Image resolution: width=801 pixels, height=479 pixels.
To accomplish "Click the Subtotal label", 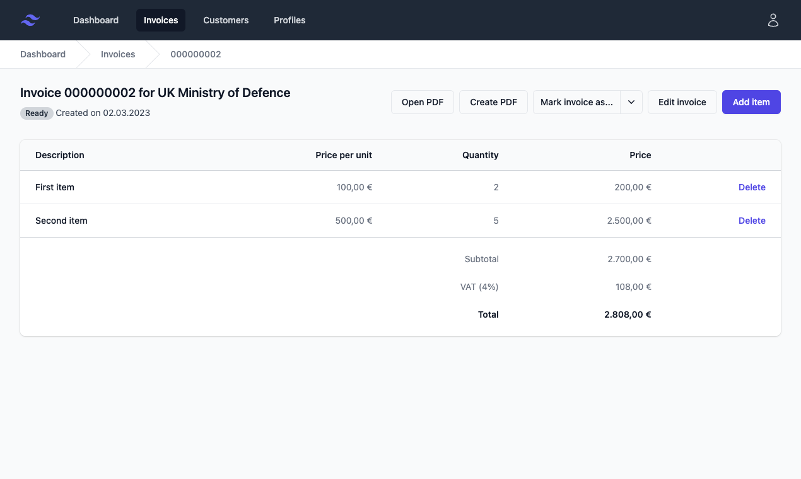I will pos(482,259).
